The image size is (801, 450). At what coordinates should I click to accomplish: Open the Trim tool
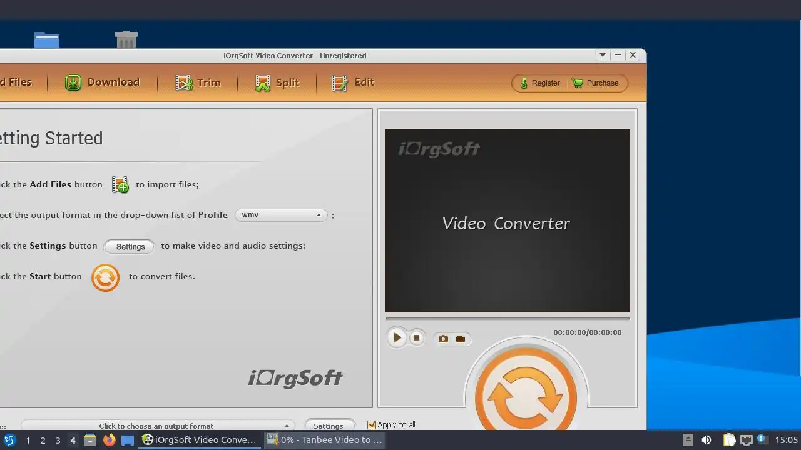198,82
